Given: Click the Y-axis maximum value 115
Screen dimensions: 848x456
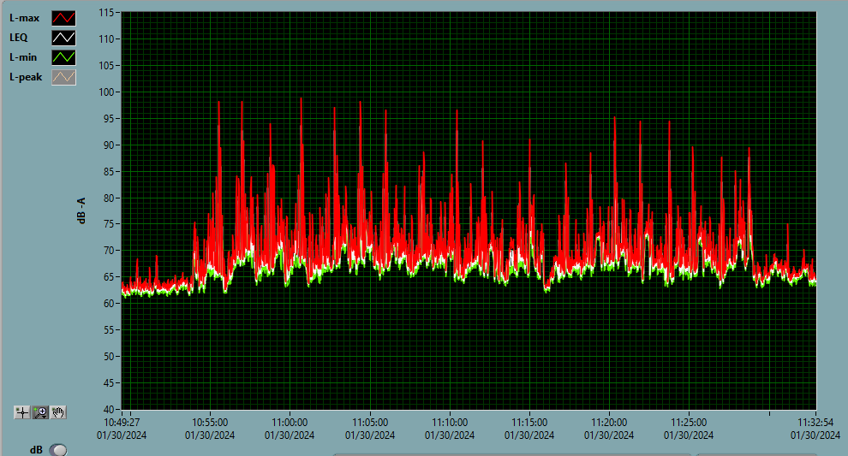Looking at the screenshot, I should (108, 13).
